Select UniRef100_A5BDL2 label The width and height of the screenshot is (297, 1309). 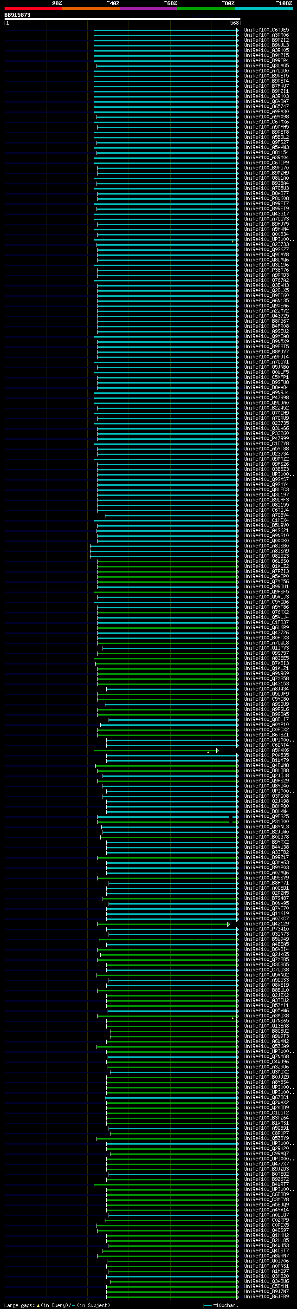coord(266,137)
